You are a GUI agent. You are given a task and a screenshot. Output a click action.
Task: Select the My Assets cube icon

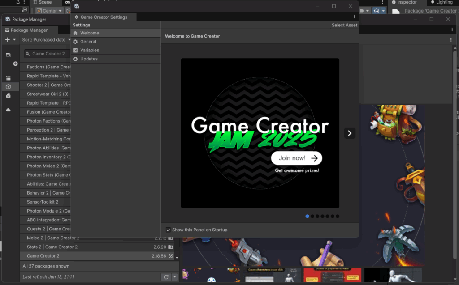tap(8, 87)
